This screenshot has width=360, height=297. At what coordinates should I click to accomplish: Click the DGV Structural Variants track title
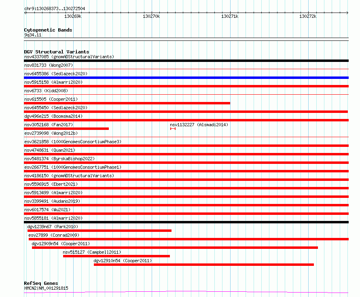pyautogui.click(x=57, y=52)
